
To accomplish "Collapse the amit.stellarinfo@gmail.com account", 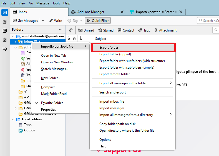I will point(13,36).
